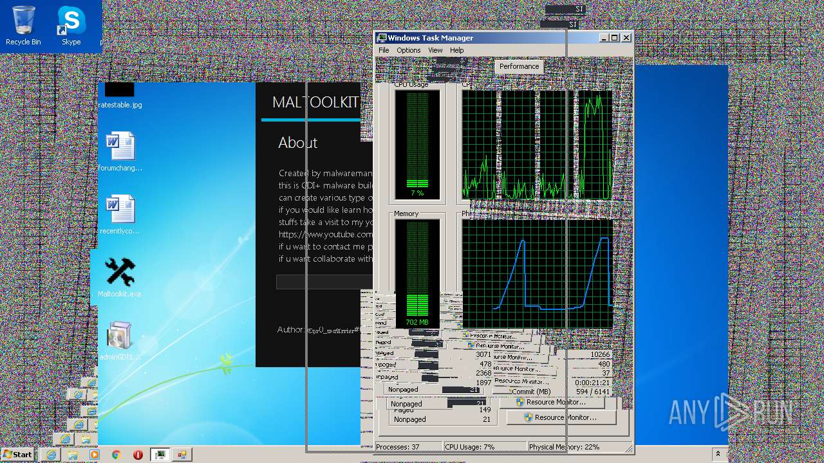The height and width of the screenshot is (463, 824).
Task: Click the CPU Usage gauge showing 7 %
Action: coord(417,144)
